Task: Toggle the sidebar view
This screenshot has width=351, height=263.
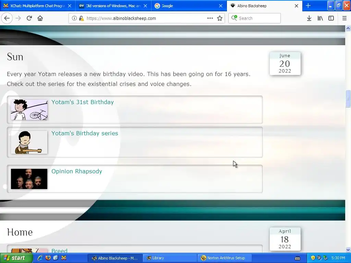Action: pyautogui.click(x=331, y=18)
